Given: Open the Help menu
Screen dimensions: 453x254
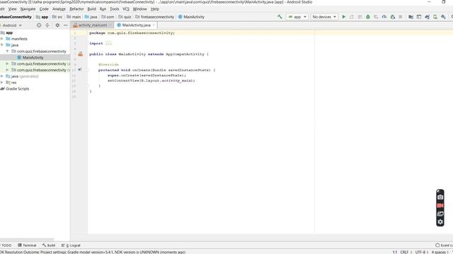Looking at the screenshot, I should coord(155,9).
